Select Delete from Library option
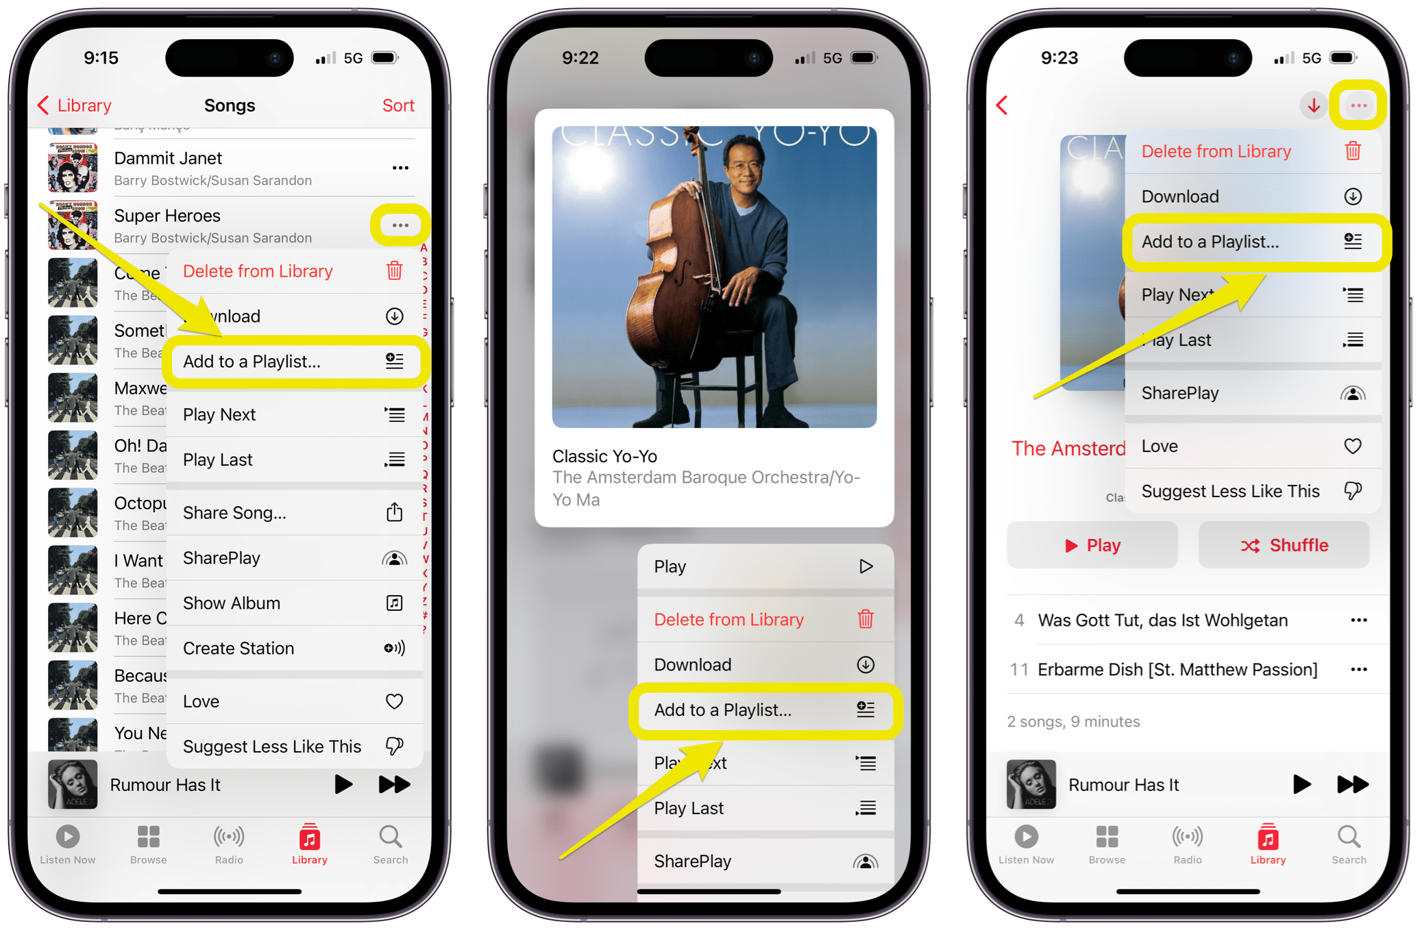This screenshot has width=1418, height=930. (x=258, y=271)
